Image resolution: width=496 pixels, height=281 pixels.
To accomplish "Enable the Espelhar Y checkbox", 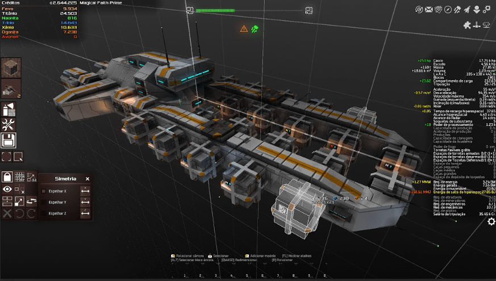I will click(44, 203).
